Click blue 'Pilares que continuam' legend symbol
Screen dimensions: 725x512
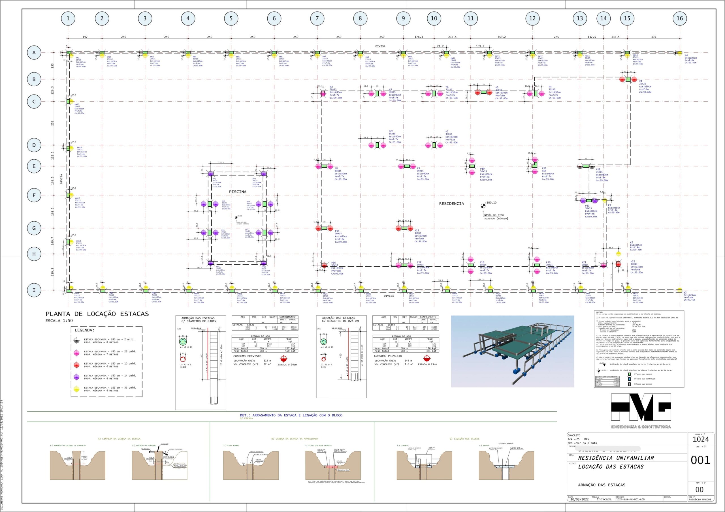629,379
